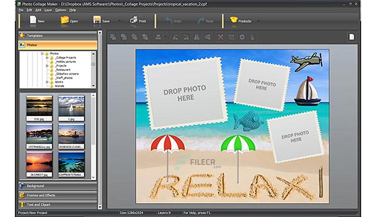Open a project with the Open icon

(x=64, y=20)
